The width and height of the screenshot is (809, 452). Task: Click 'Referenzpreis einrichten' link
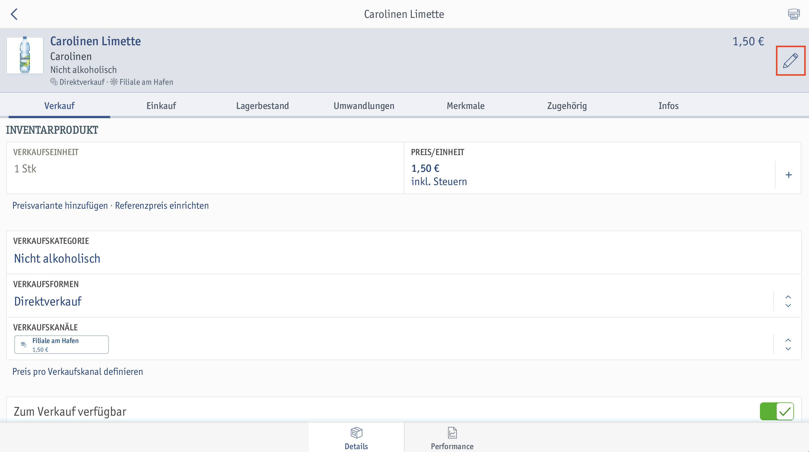pos(162,206)
